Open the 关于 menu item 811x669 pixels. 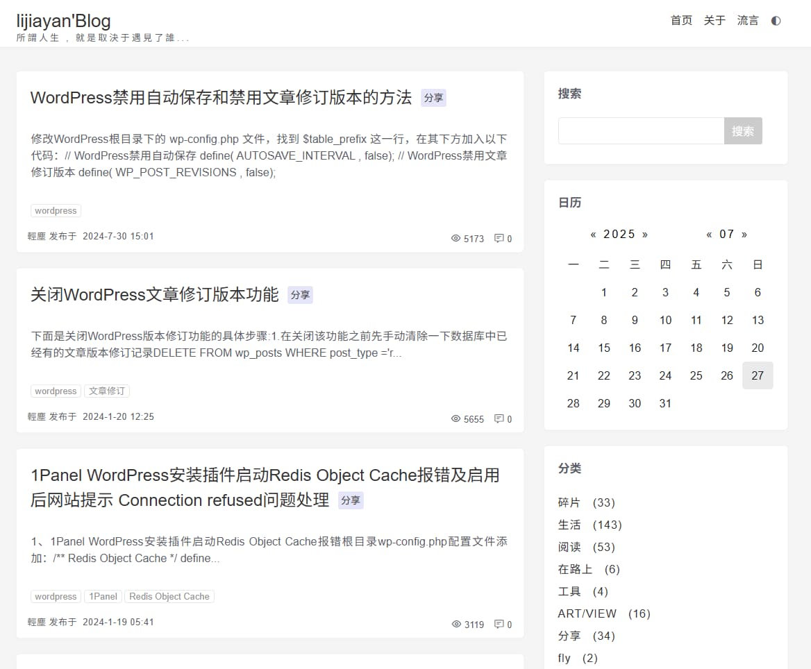point(714,21)
